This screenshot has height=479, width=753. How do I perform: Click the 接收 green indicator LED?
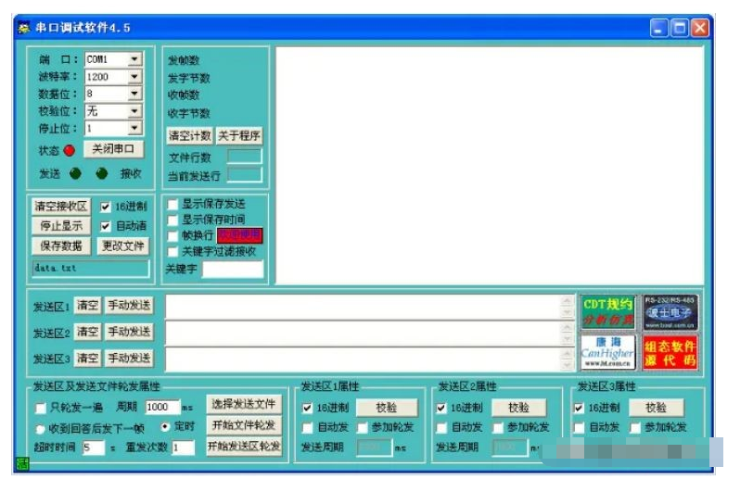pyautogui.click(x=103, y=172)
